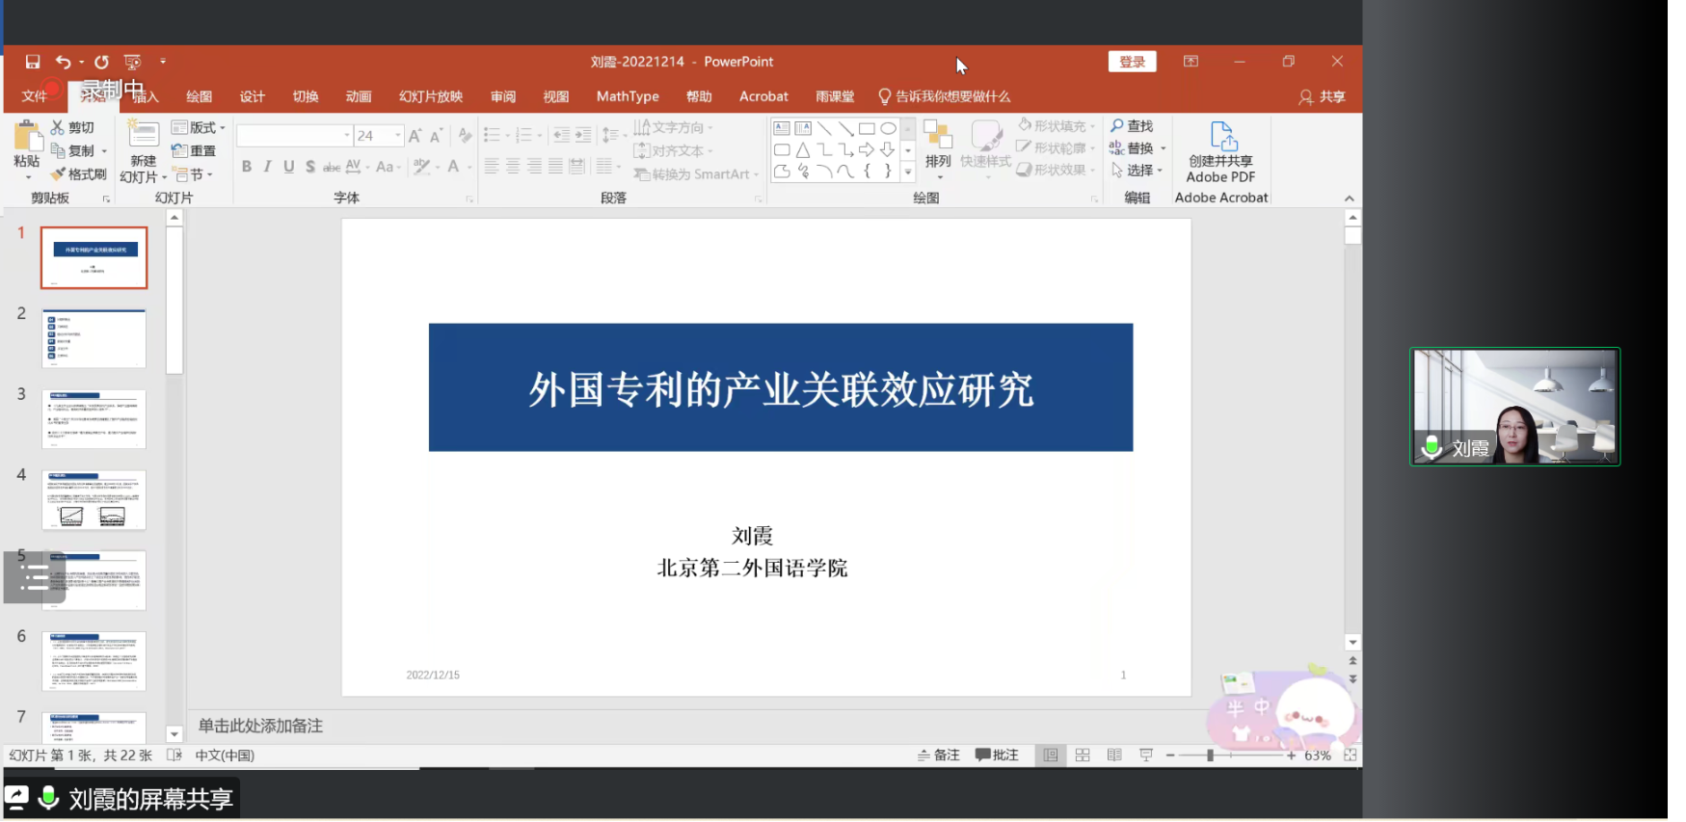
Task: Switch to the MathType tab
Action: 628,96
